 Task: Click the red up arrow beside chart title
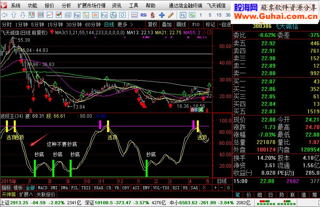(52, 31)
